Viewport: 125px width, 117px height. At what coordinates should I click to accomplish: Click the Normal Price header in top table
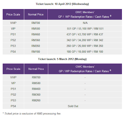point(36,14)
